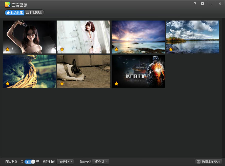Image resolution: width=225 pixels, height=166 pixels.
Task: Select the white shirt woman wallpaper thumbnail
Action: point(84,37)
